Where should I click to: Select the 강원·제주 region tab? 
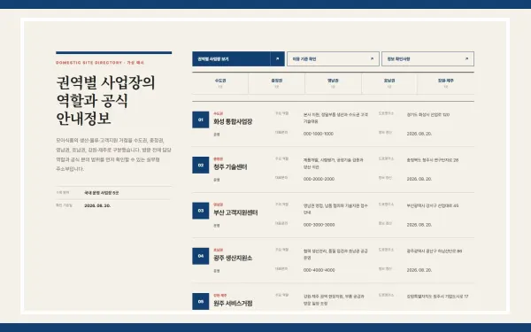tap(446, 83)
